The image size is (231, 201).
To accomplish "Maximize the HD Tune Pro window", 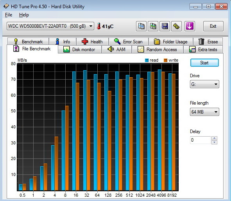I will 208,7.
